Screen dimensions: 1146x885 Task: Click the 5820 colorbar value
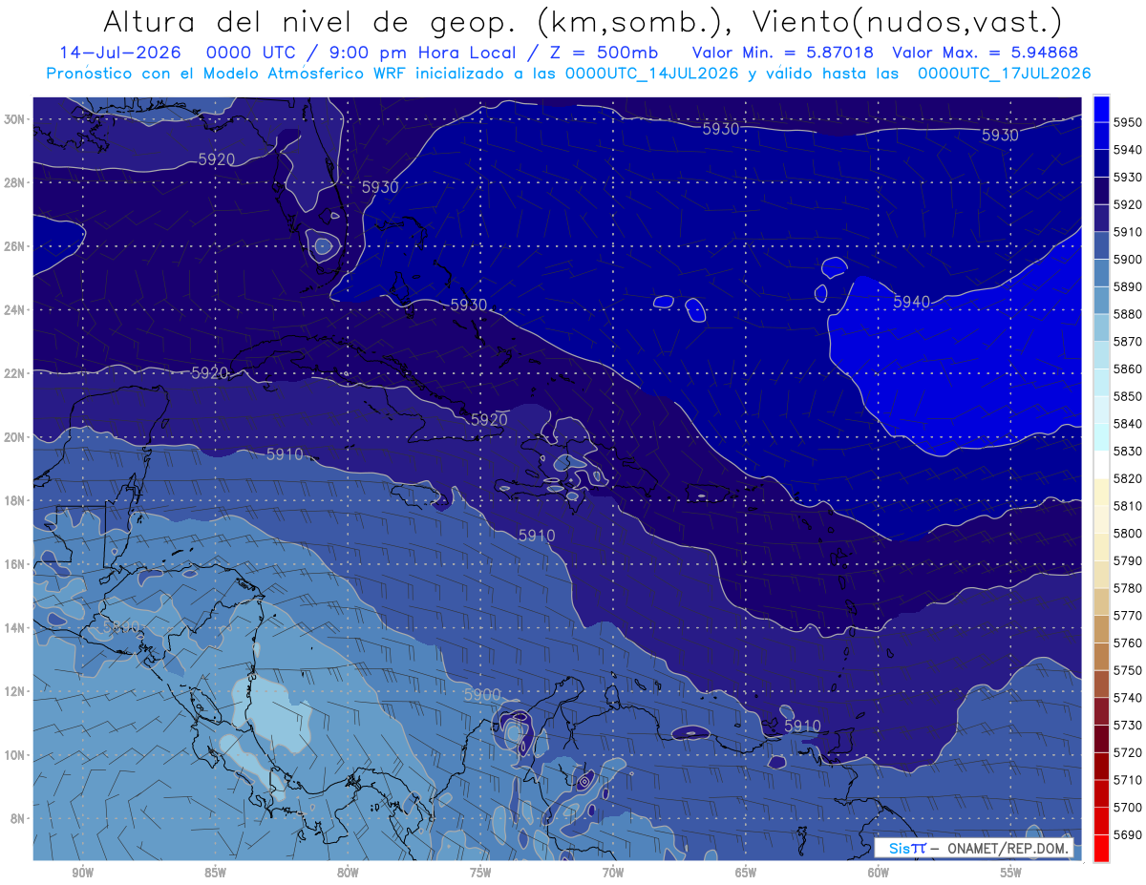[1128, 478]
